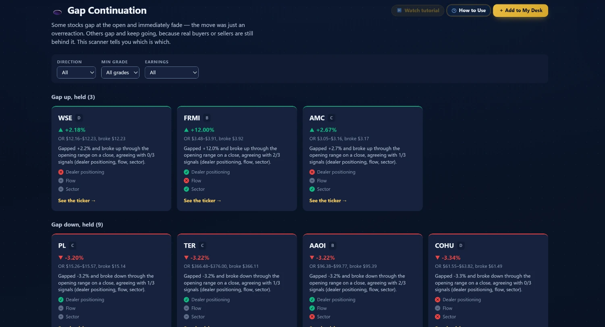
Task: Click WSE Dealer positioning red X icon
Action: point(61,172)
